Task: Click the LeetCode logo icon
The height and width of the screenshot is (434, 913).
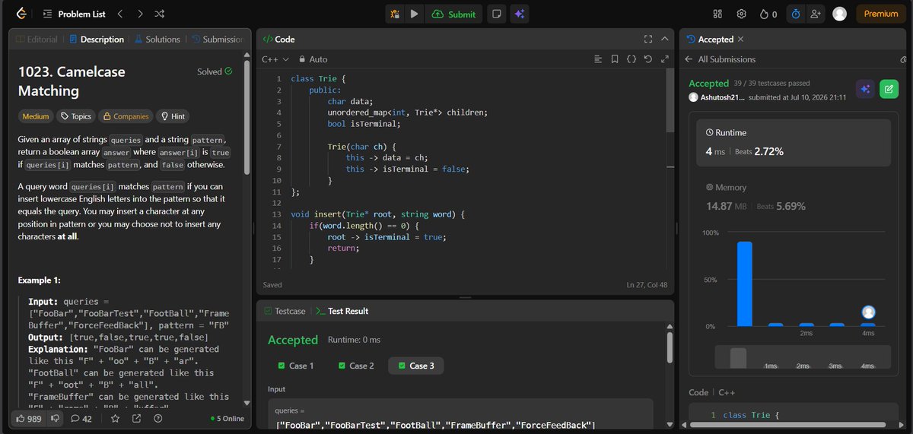Action: 21,14
